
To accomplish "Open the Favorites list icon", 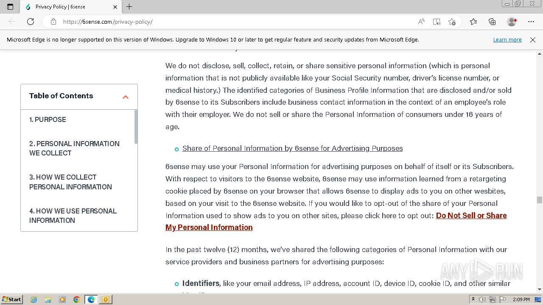I will click(x=473, y=22).
